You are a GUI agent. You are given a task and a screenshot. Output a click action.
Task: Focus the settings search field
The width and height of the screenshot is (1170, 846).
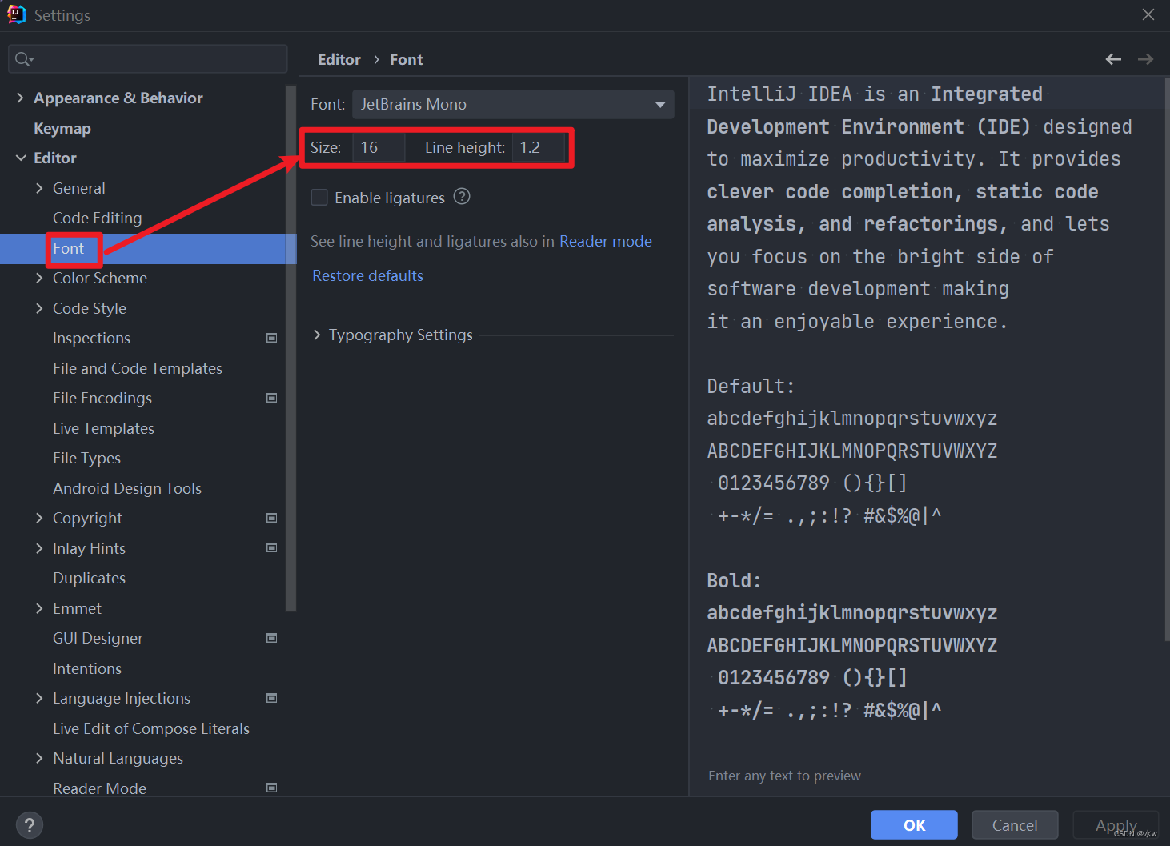148,59
